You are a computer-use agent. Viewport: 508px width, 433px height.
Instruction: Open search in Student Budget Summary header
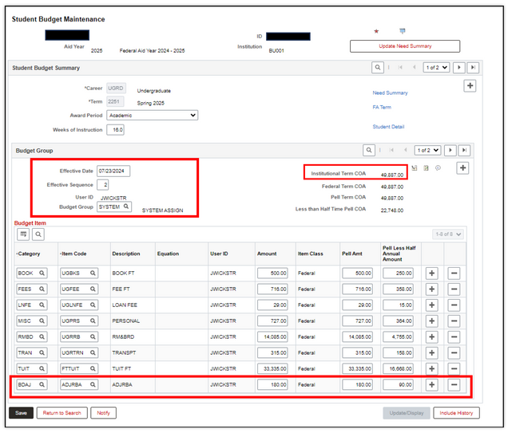[x=378, y=67]
